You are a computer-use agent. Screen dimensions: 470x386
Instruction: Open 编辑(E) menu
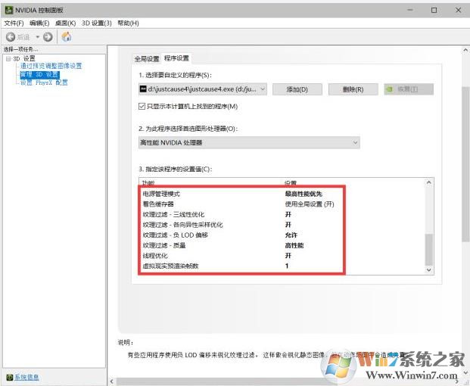pos(39,23)
